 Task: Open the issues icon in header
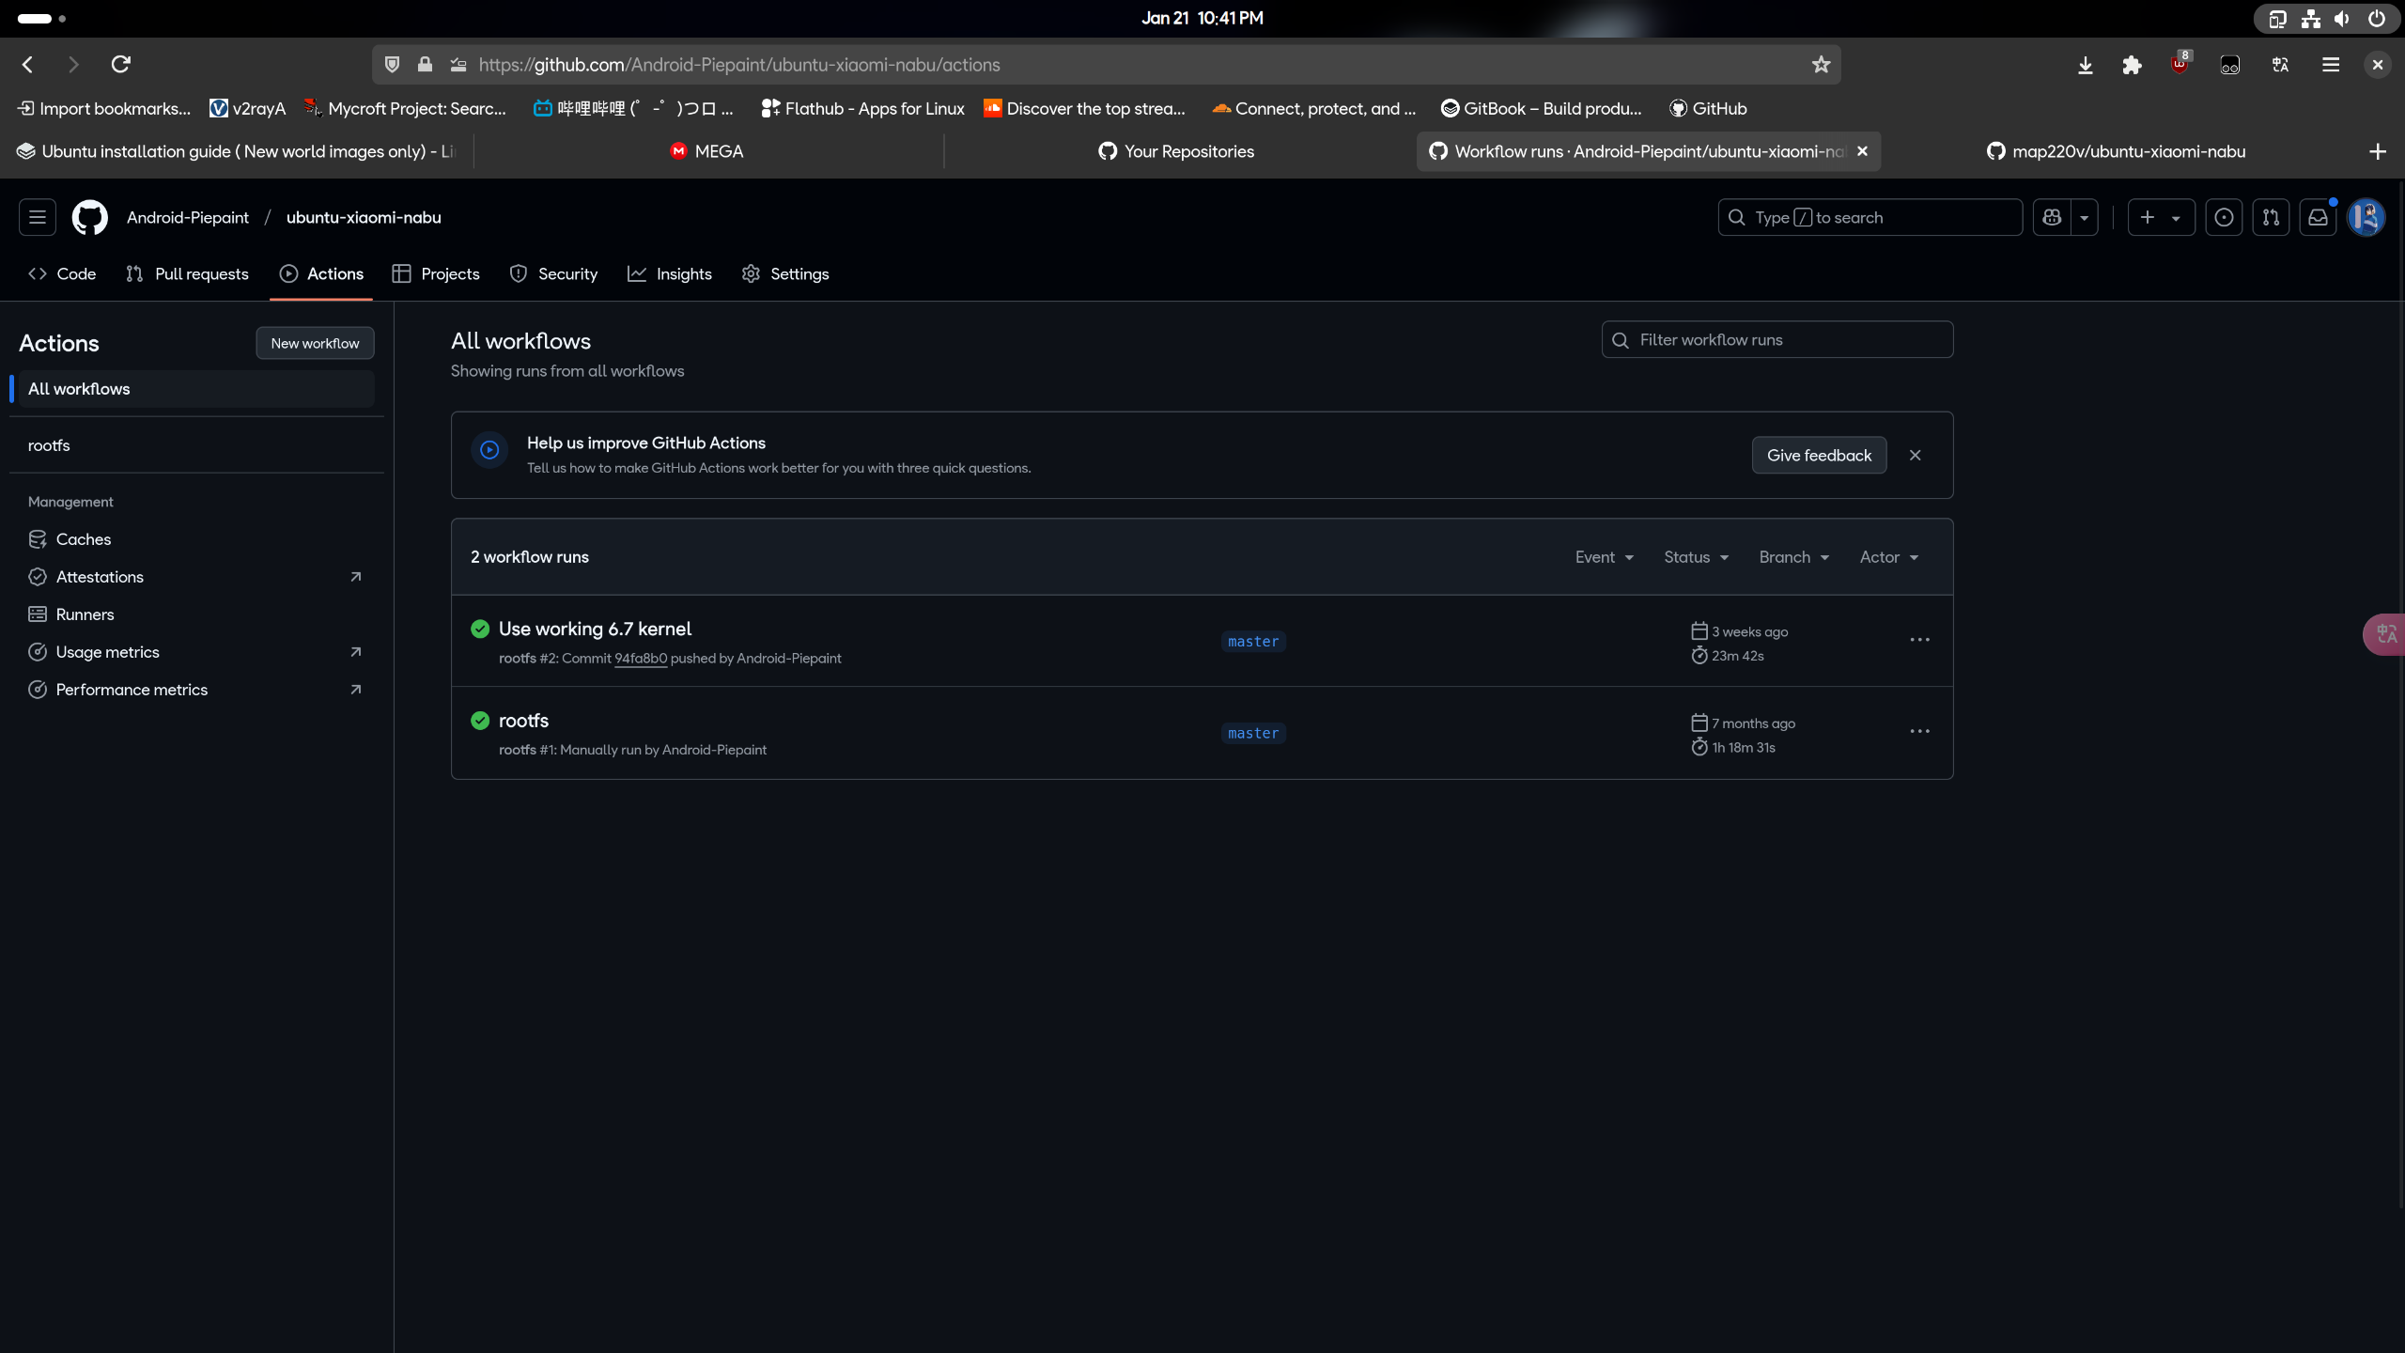2224,217
